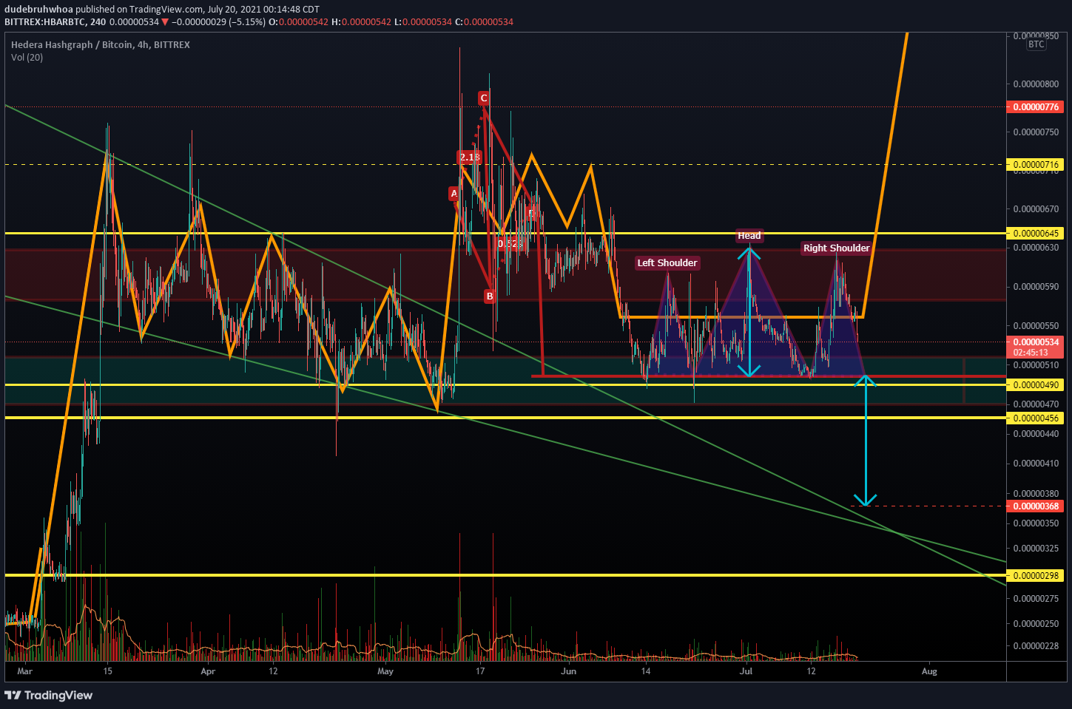Select the 'Right Shoulder' label
Image resolution: width=1072 pixels, height=709 pixels.
tap(837, 248)
